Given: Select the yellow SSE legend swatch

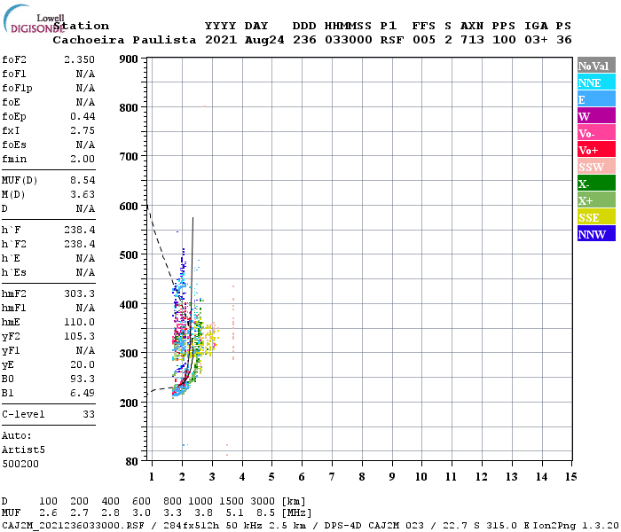Looking at the screenshot, I should tap(595, 217).
